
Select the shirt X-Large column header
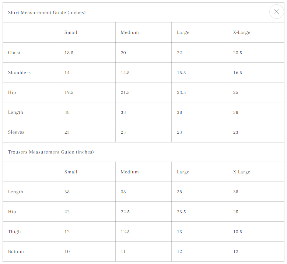click(241, 32)
